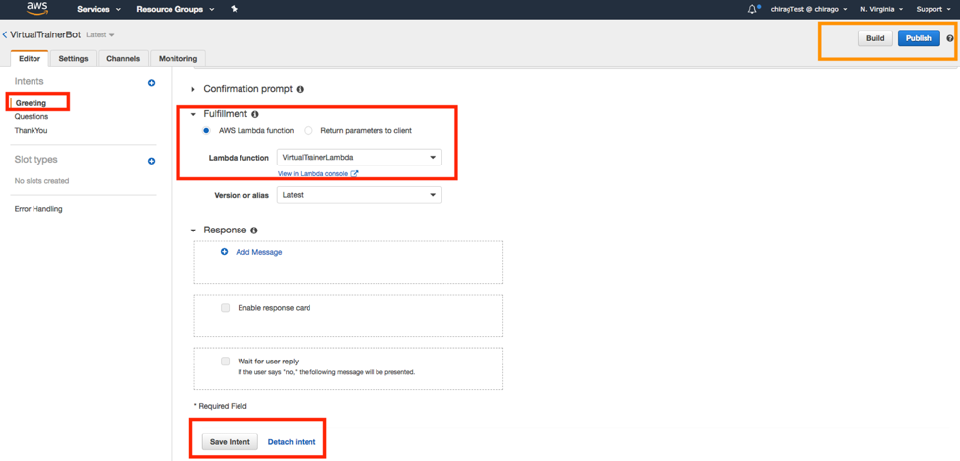
Task: Open the chiragTest account dropdown
Action: click(808, 9)
